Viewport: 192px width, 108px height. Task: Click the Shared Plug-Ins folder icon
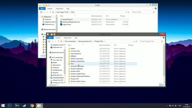click(x=61, y=19)
